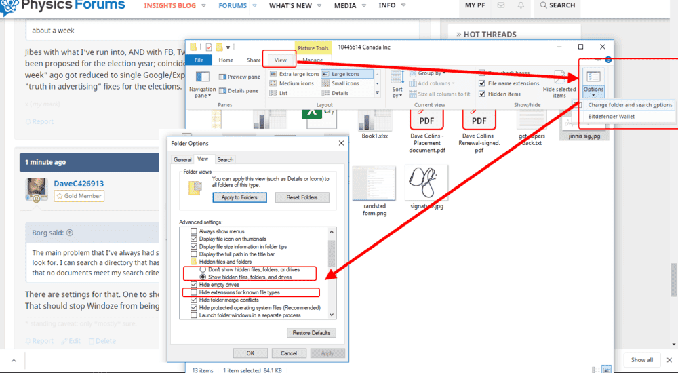Click Advanced settings list scrollbar down arrow
Viewport: 678px width, 373px height.
pyautogui.click(x=332, y=315)
